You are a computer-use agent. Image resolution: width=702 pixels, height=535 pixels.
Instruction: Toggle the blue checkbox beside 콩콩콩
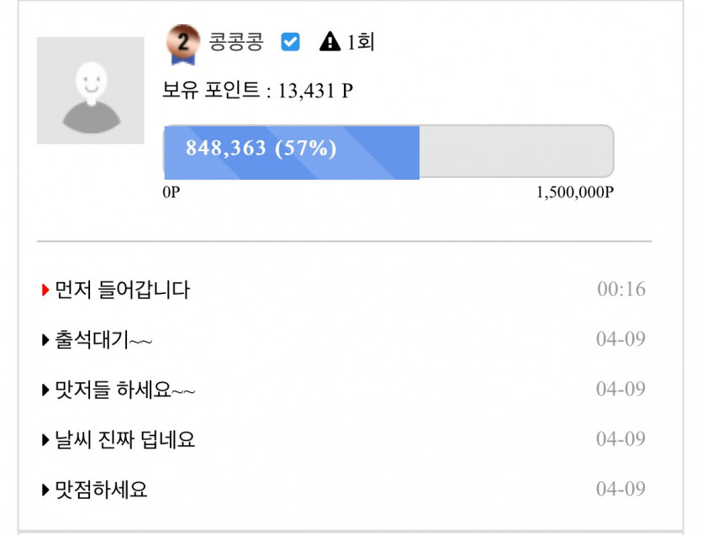coord(290,42)
